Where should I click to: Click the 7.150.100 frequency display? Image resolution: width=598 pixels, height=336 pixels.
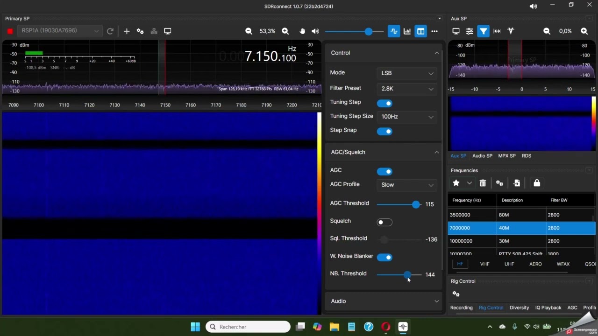click(270, 57)
